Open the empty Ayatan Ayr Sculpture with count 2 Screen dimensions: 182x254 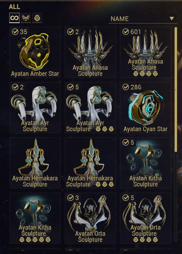click(35, 108)
